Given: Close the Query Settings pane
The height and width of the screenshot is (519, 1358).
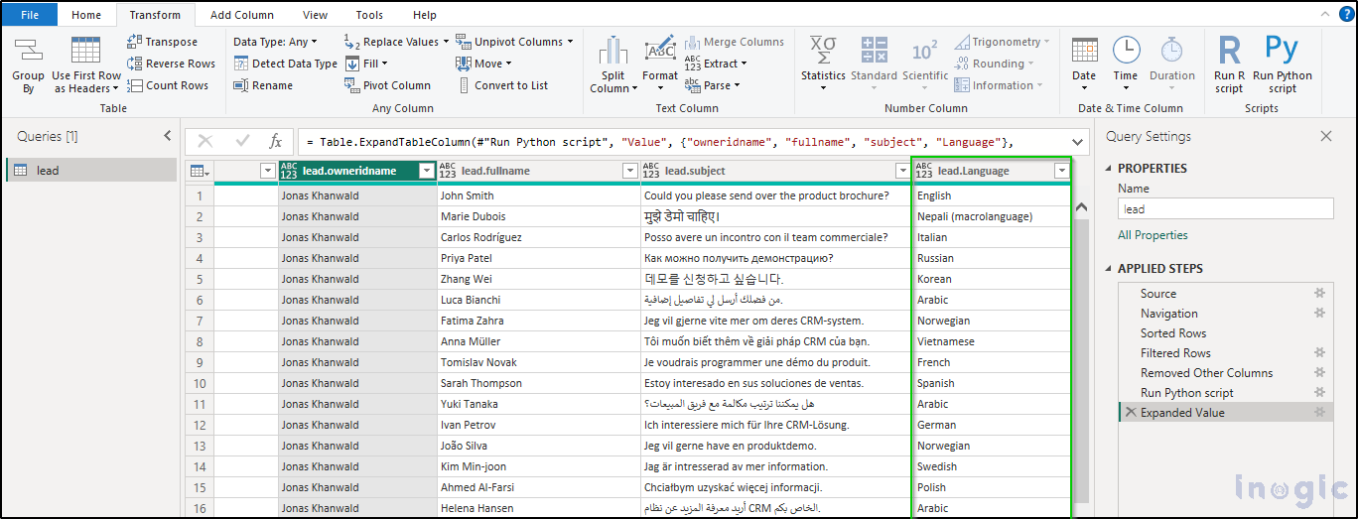Looking at the screenshot, I should click(x=1326, y=137).
